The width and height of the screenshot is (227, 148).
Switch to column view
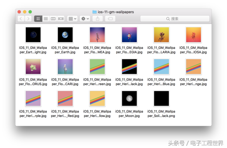53,19
